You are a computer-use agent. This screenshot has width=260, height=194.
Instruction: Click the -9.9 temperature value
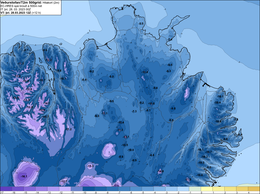(134, 160)
